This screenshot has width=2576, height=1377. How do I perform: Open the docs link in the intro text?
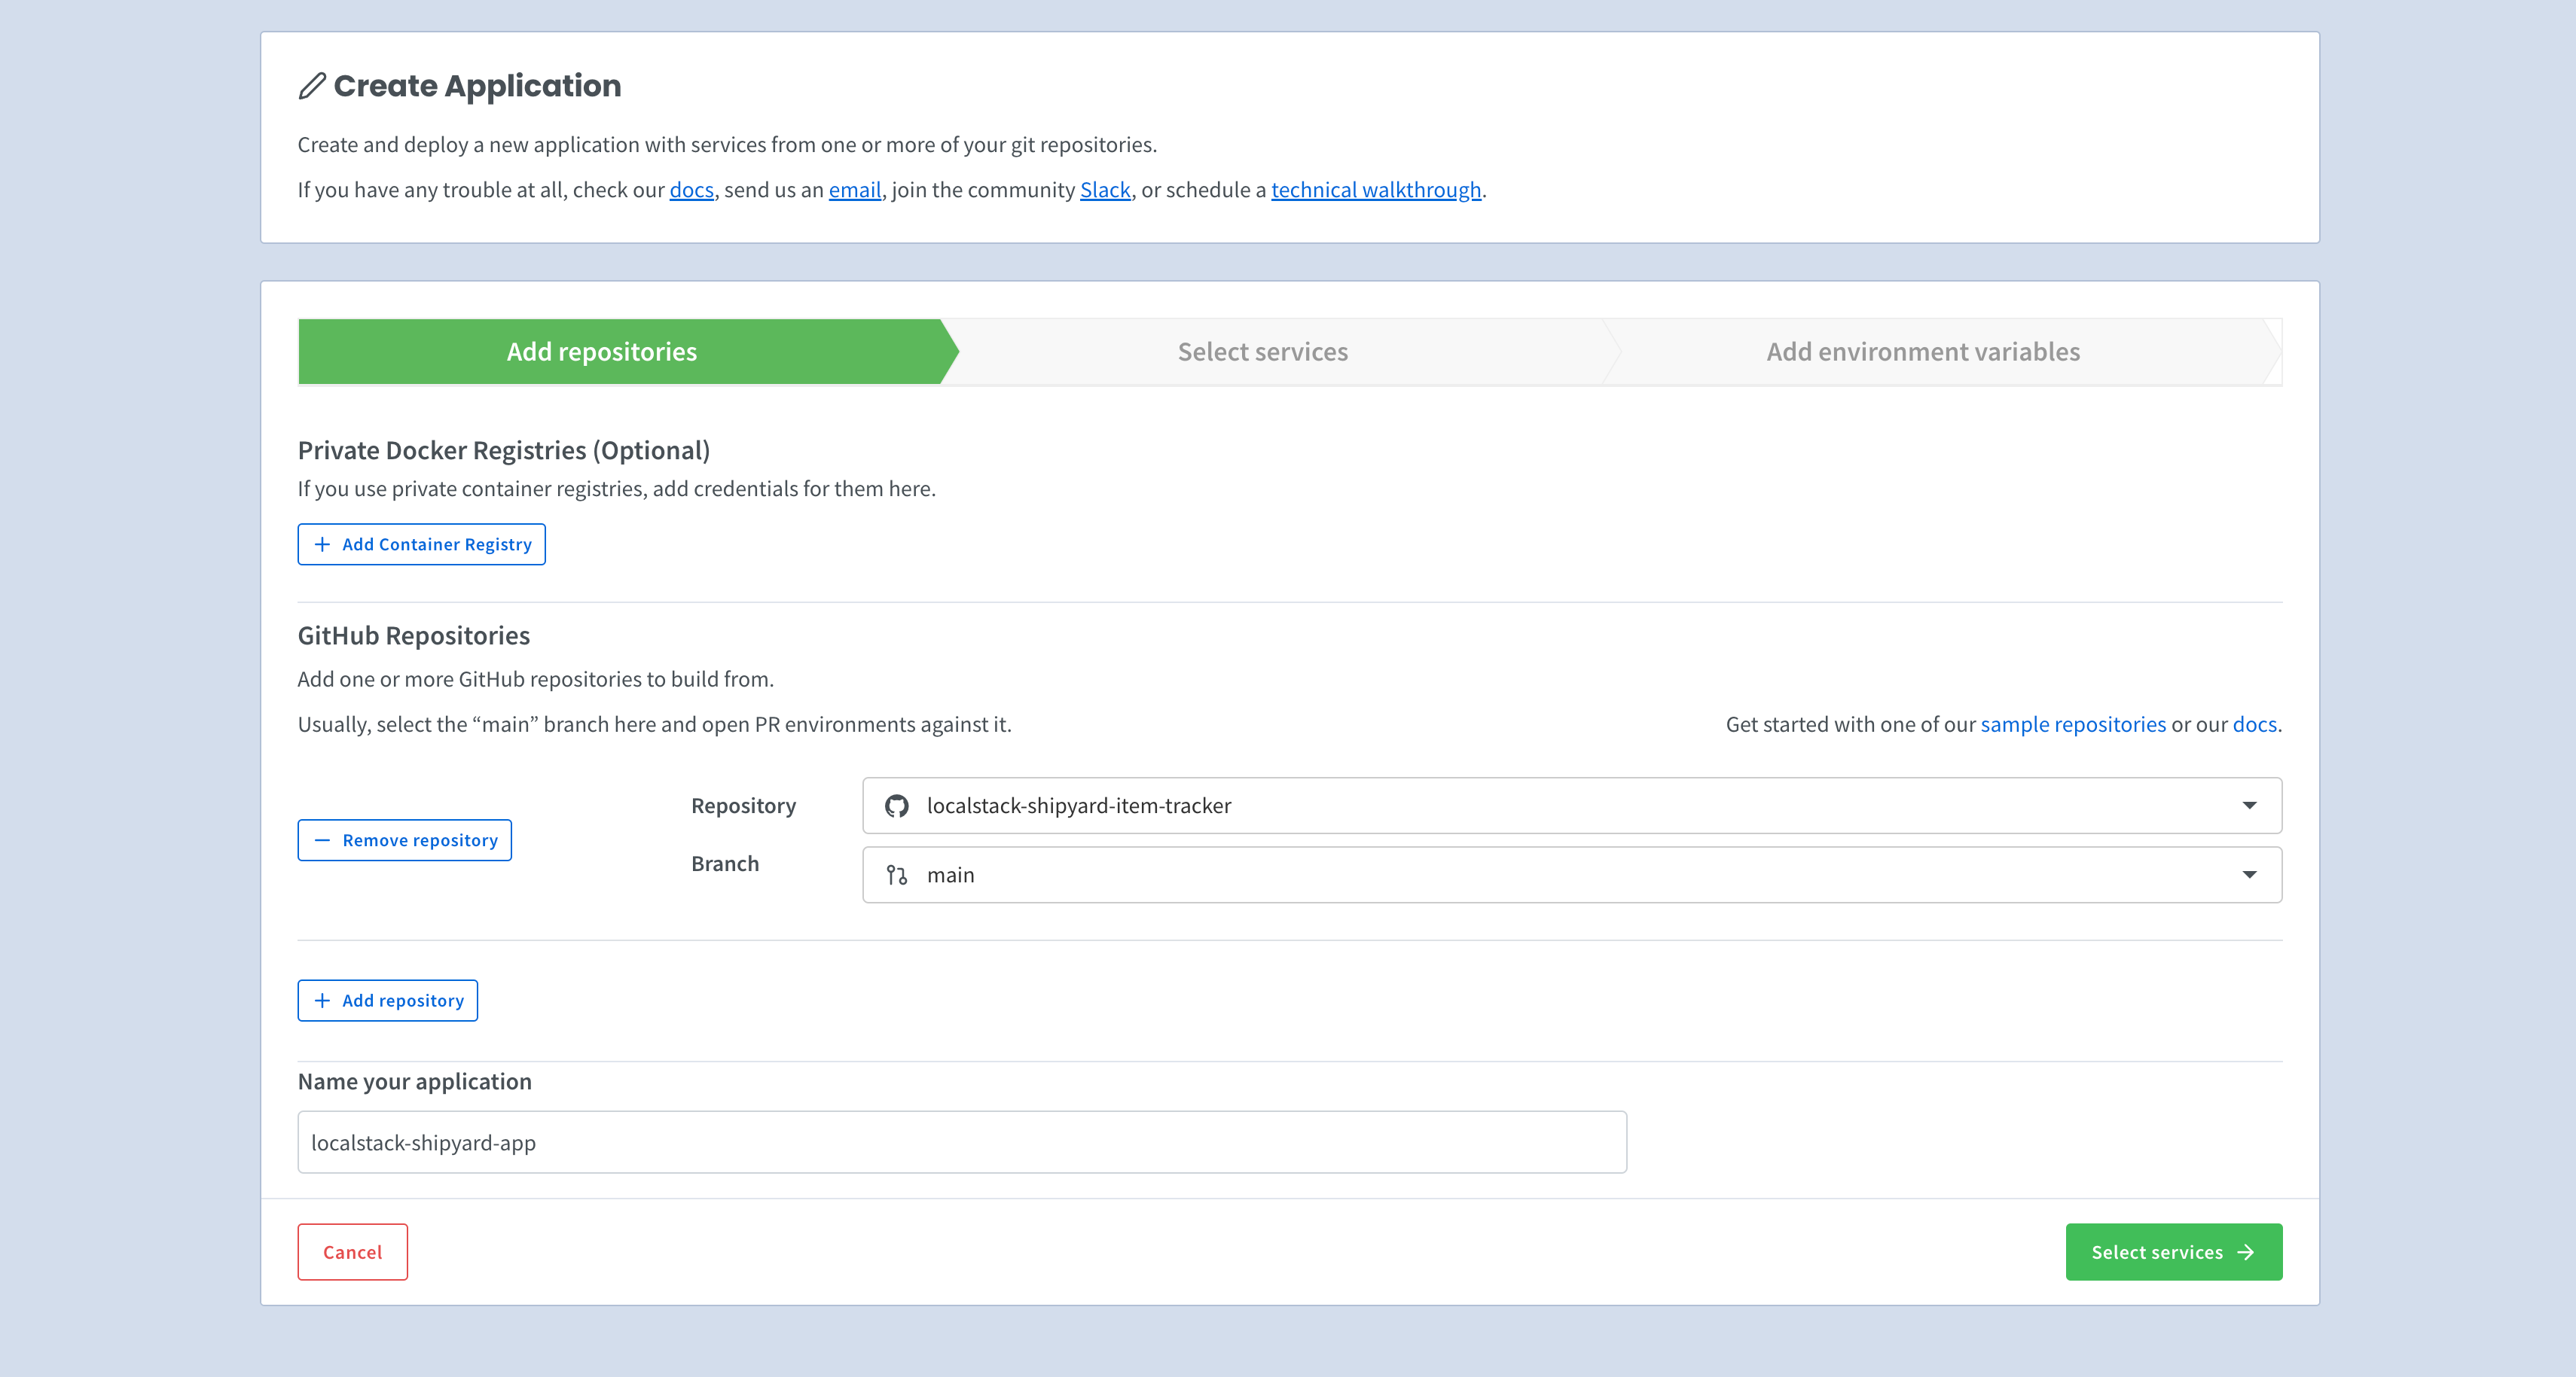click(x=691, y=189)
